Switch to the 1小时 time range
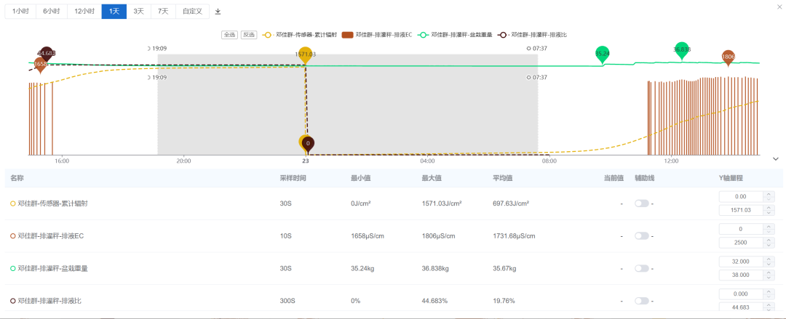 point(20,12)
